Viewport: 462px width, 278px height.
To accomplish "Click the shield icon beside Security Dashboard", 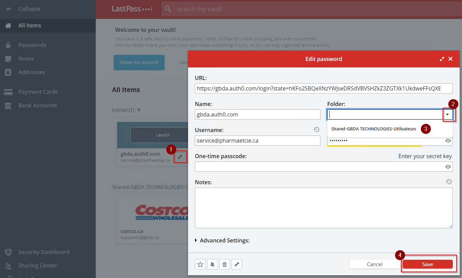I will click(x=8, y=252).
